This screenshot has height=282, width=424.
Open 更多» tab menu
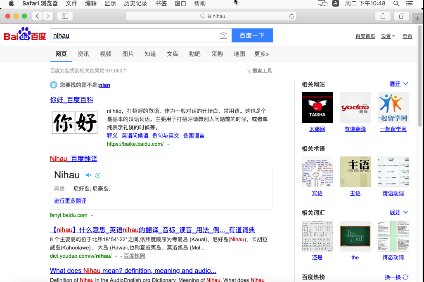261,54
